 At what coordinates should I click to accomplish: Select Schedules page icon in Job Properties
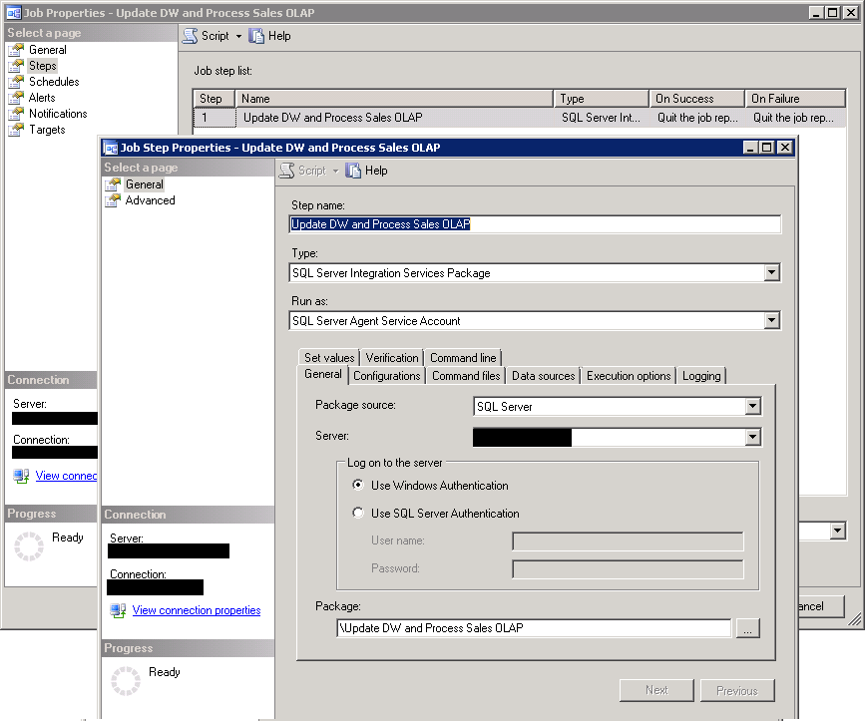coord(17,82)
